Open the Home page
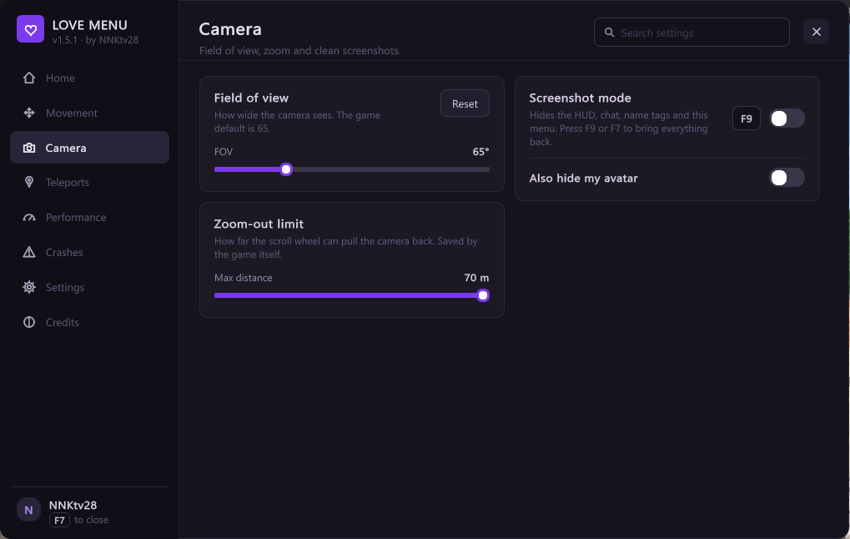The width and height of the screenshot is (850, 539). click(89, 78)
